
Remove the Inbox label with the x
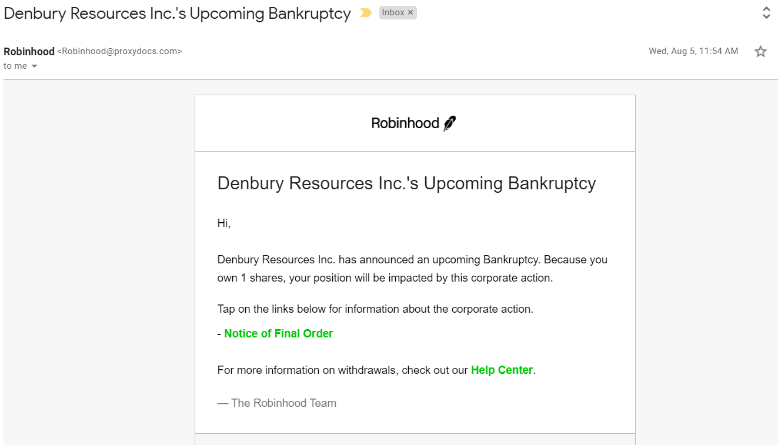(x=410, y=12)
